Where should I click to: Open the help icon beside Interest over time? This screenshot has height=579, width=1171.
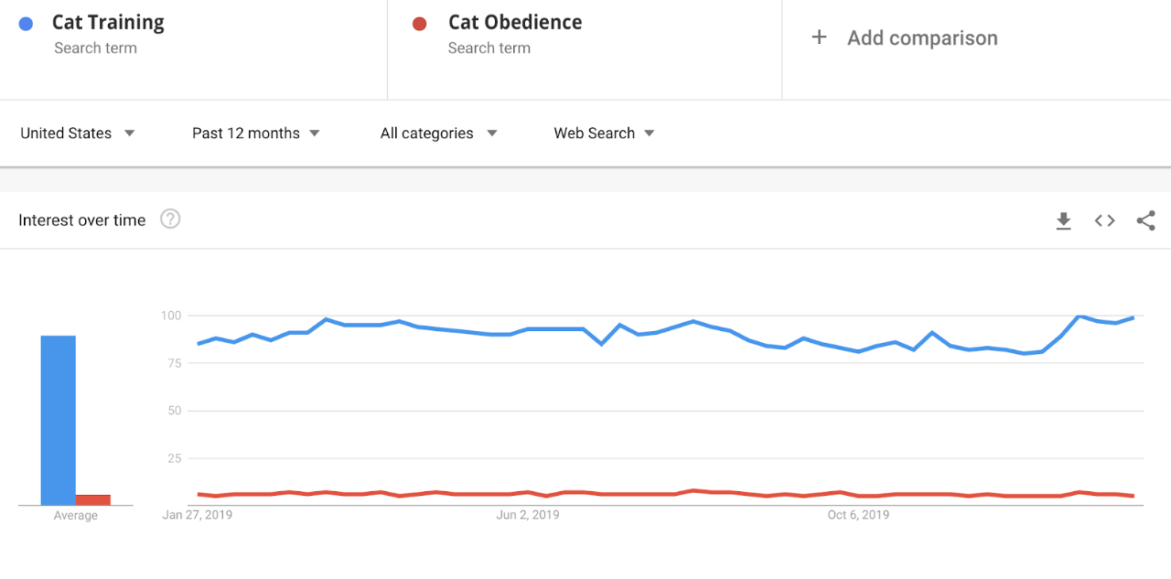[x=170, y=220]
